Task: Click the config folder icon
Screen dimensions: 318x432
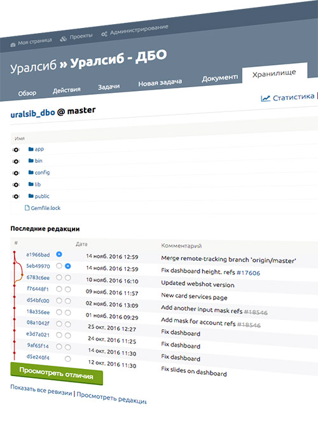Action: coord(31,172)
